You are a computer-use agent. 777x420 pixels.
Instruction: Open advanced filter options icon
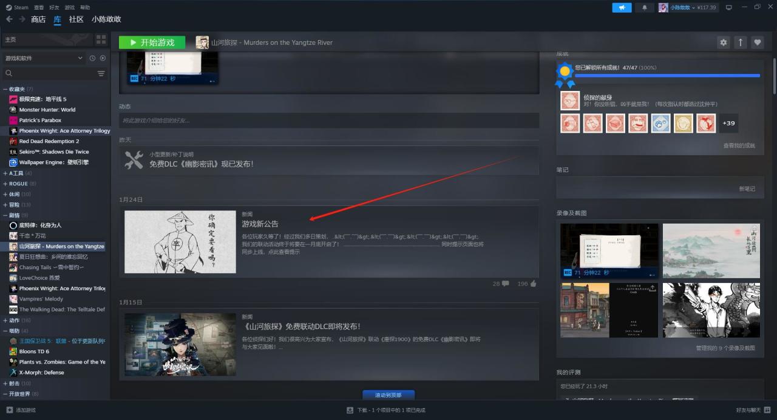point(101,73)
